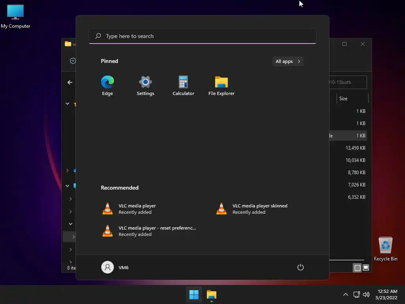This screenshot has width=405, height=304.
Task: Click the Type here to search box
Action: [202, 36]
